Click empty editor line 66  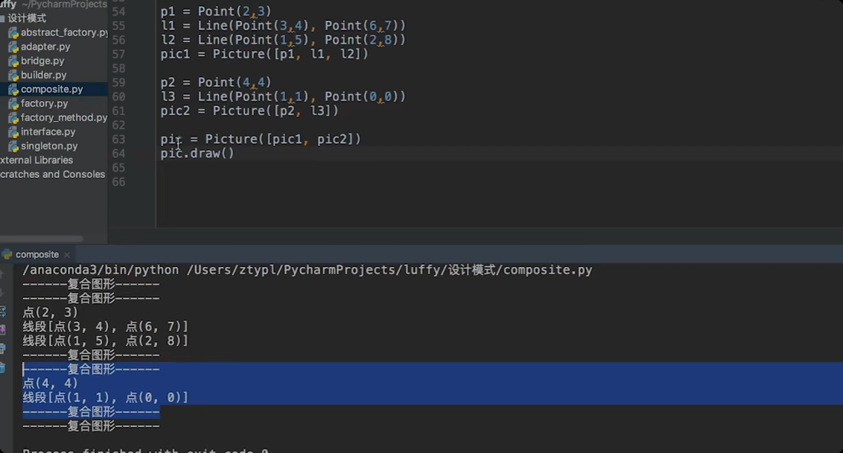coord(500,182)
